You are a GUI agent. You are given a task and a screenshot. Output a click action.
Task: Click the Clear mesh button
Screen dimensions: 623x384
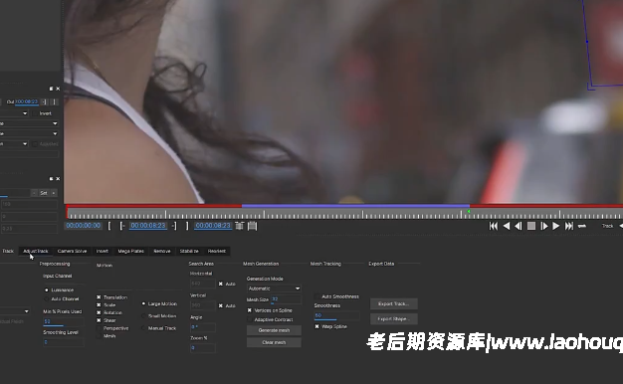pos(274,342)
